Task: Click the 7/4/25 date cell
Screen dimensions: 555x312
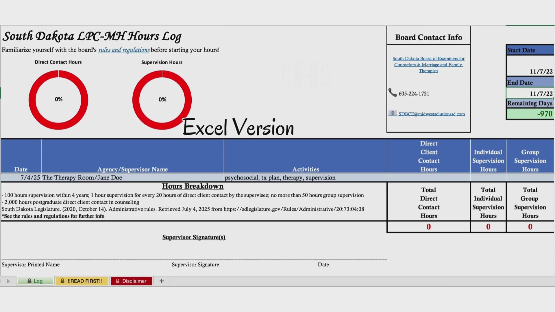Action: pos(21,177)
